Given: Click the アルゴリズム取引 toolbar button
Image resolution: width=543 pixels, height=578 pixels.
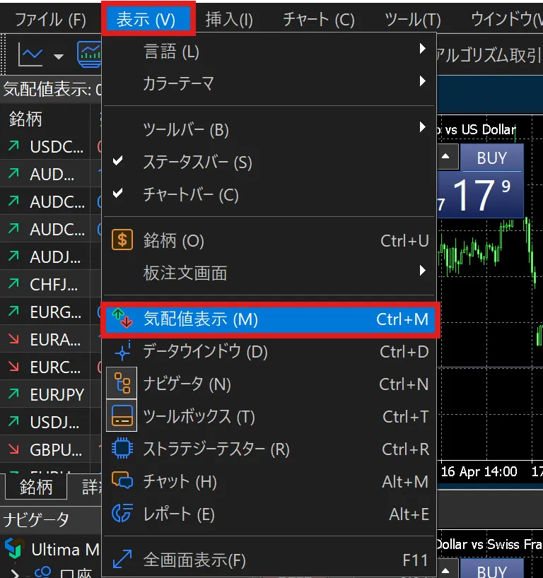Looking at the screenshot, I should pos(489,55).
